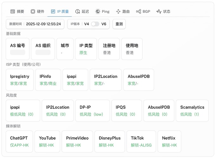View the 状态 tab

(163, 11)
